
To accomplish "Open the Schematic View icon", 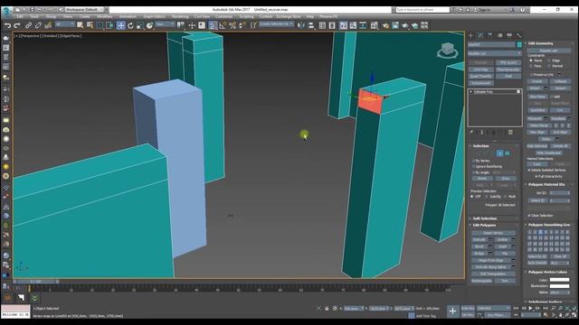I will (x=363, y=25).
